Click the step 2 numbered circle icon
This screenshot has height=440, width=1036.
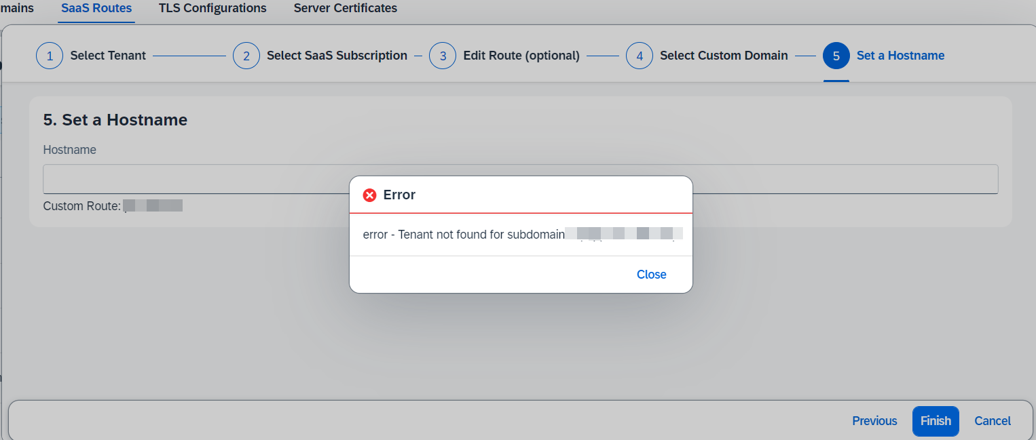click(x=246, y=56)
